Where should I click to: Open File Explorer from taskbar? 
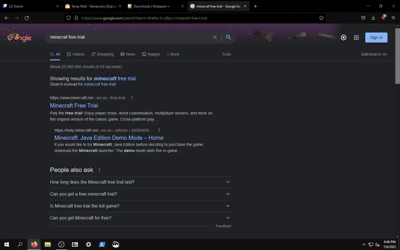click(x=48, y=244)
